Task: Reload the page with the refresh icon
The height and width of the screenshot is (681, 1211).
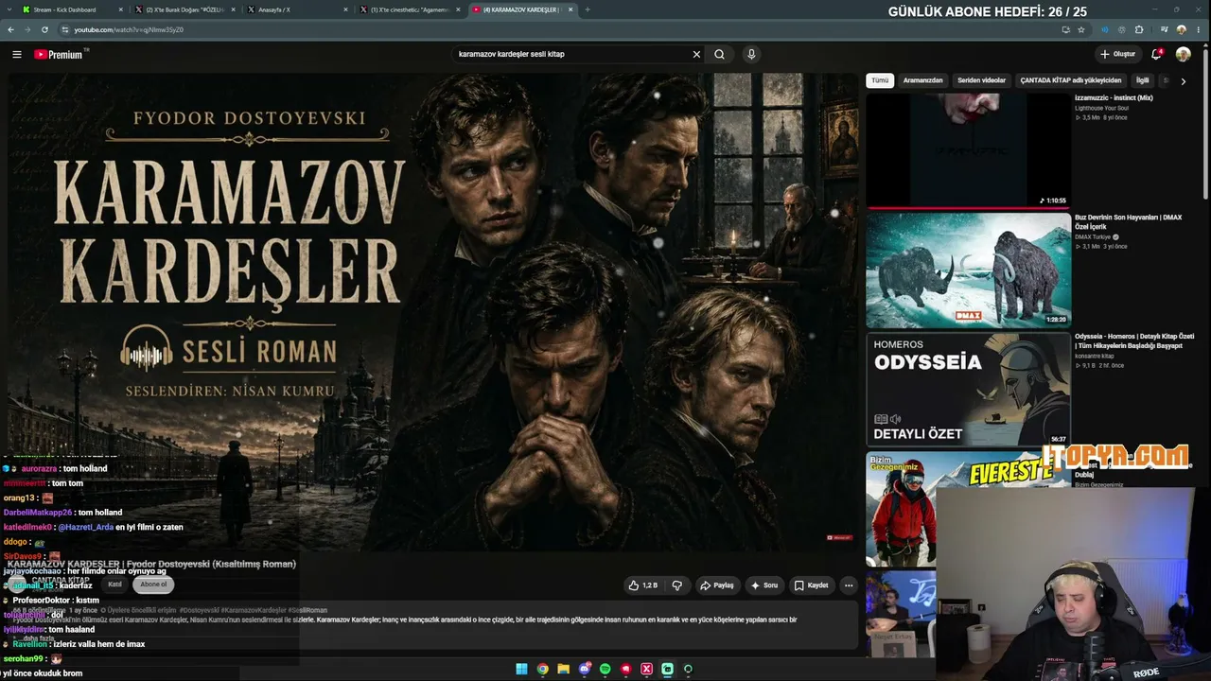Action: click(44, 29)
